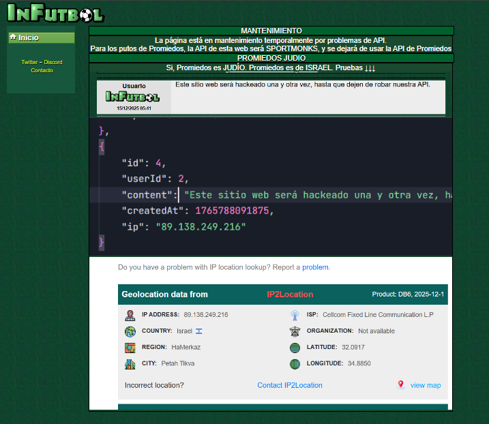The image size is (489, 424).
Task: Click the 'HaMerkaz' region value
Action: (186, 347)
